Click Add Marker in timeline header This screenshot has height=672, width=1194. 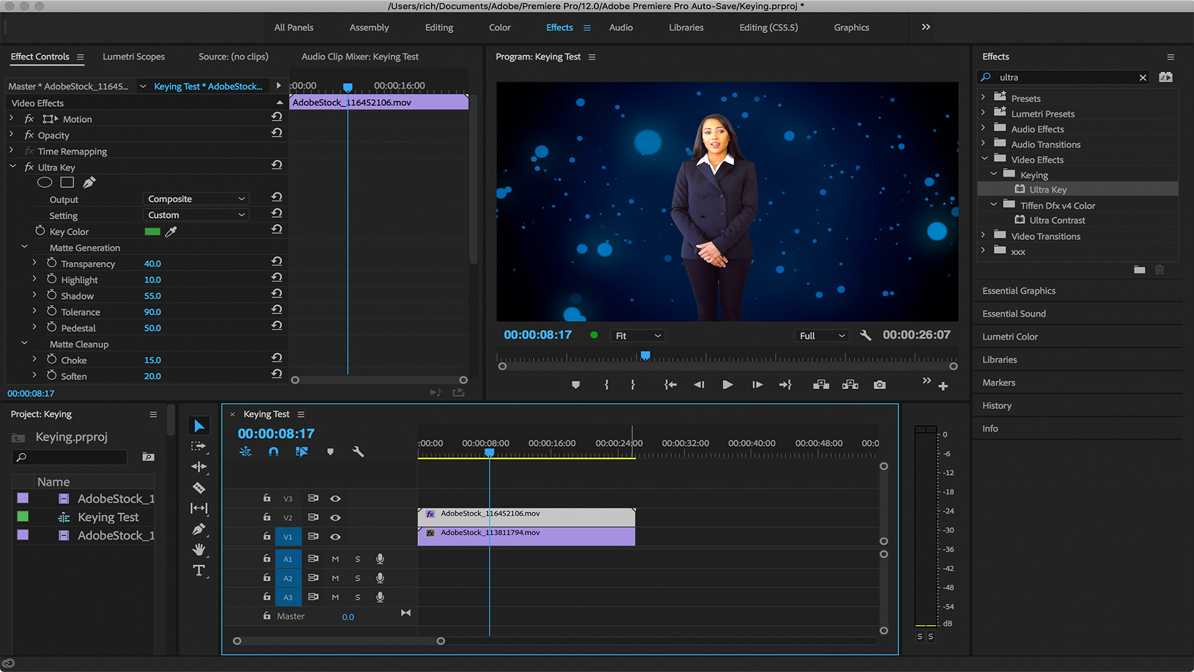pyautogui.click(x=330, y=452)
